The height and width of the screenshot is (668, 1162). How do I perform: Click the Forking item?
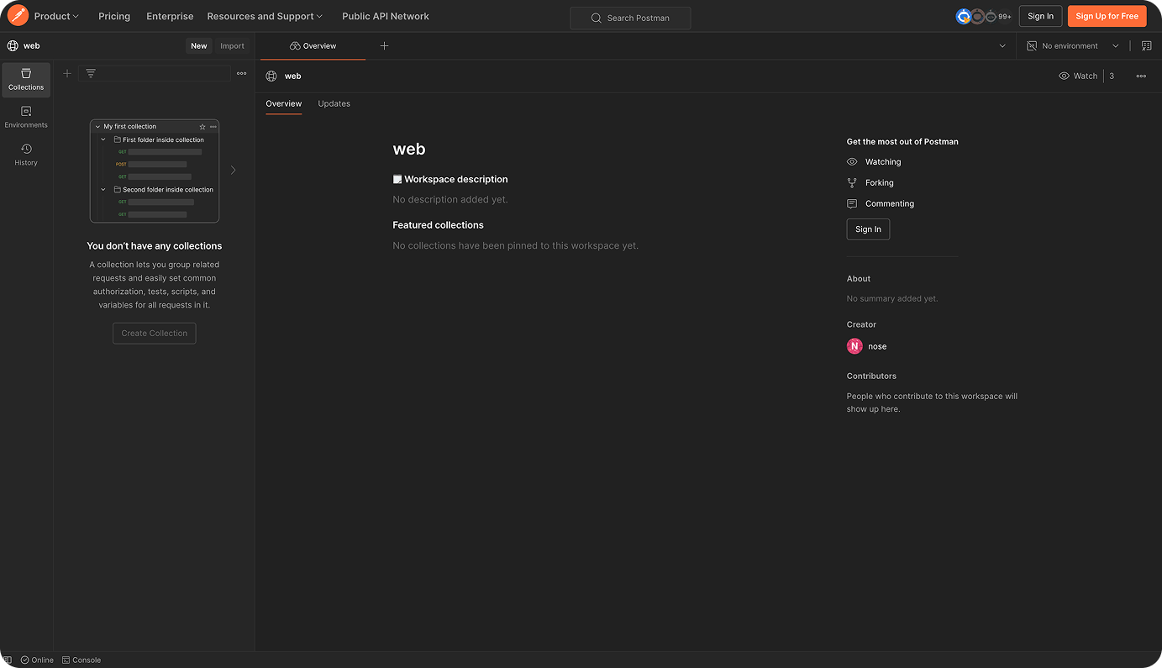(x=870, y=182)
